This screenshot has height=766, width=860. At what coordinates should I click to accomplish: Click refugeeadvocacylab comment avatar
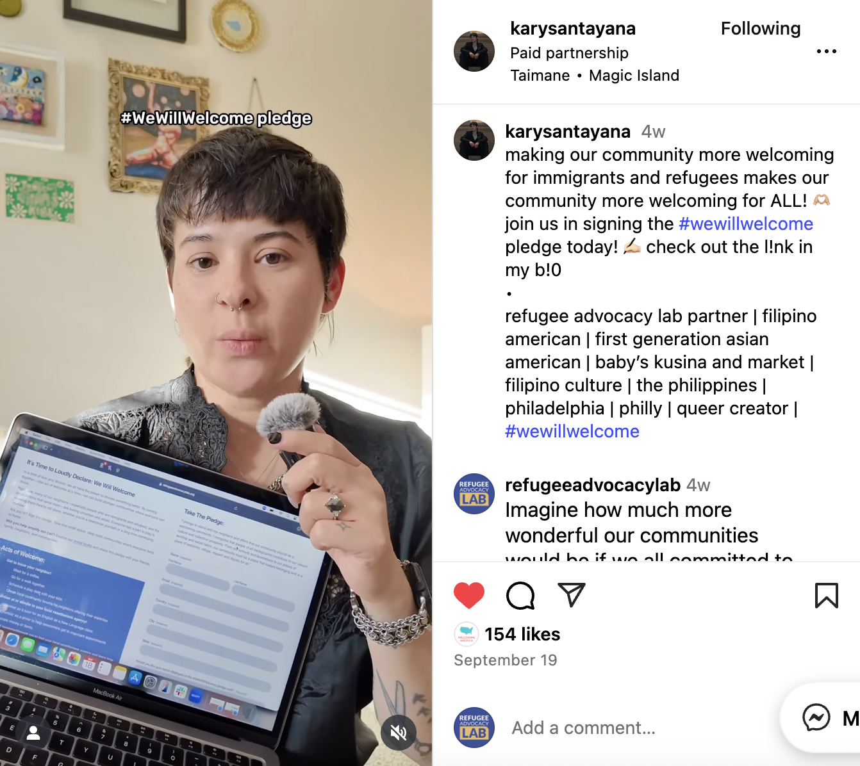474,494
